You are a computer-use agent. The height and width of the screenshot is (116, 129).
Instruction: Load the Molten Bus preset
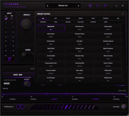pos(108,72)
